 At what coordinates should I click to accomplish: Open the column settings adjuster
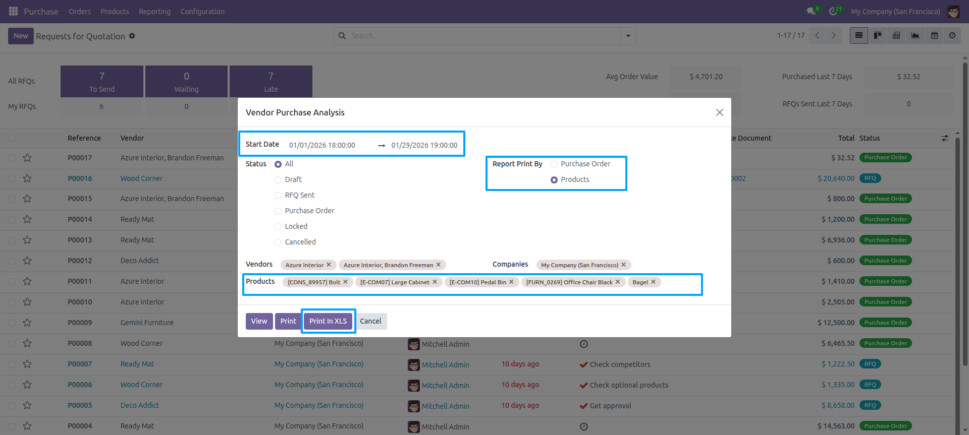click(945, 138)
